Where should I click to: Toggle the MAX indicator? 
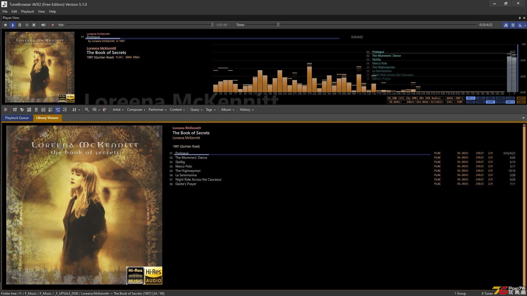(x=490, y=98)
